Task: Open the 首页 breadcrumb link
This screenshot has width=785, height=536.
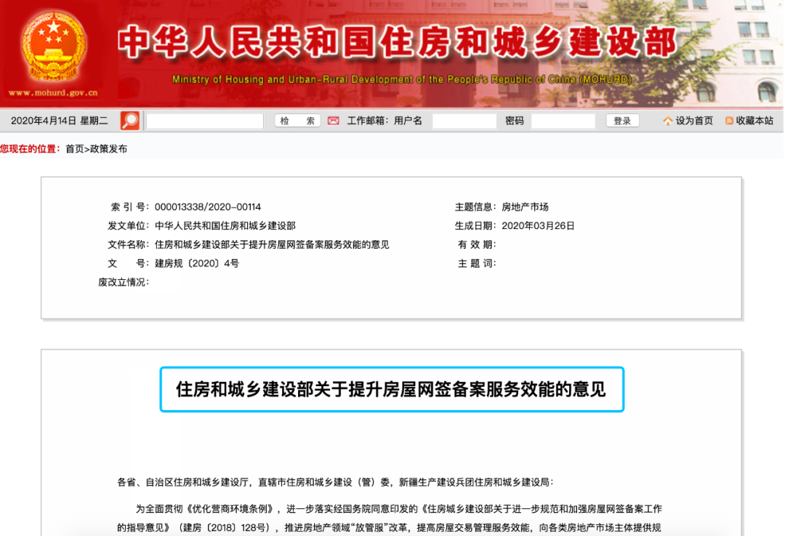Action: (x=74, y=149)
